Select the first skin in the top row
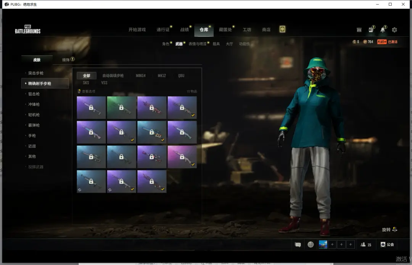The width and height of the screenshot is (412, 265). coord(91,107)
